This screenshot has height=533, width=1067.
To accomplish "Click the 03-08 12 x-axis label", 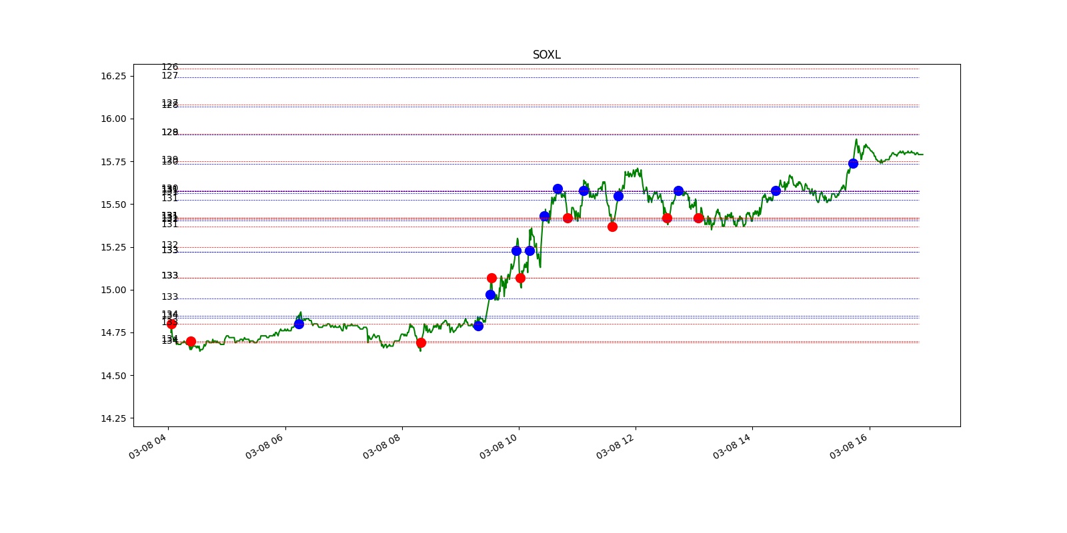I will [x=616, y=446].
